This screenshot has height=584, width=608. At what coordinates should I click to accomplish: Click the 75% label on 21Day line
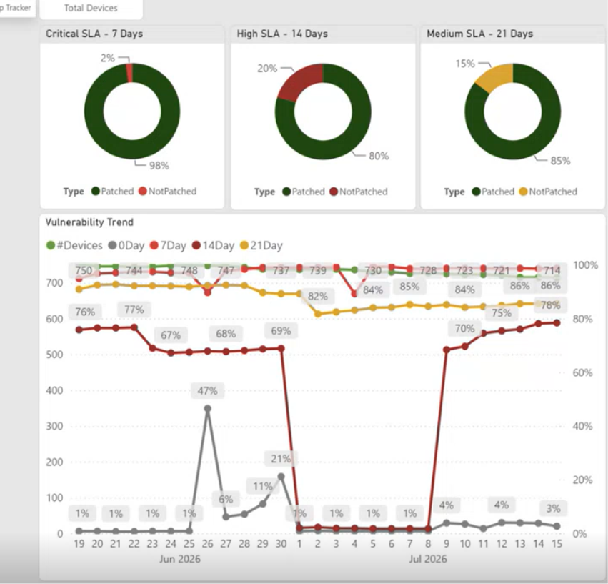[x=502, y=313]
